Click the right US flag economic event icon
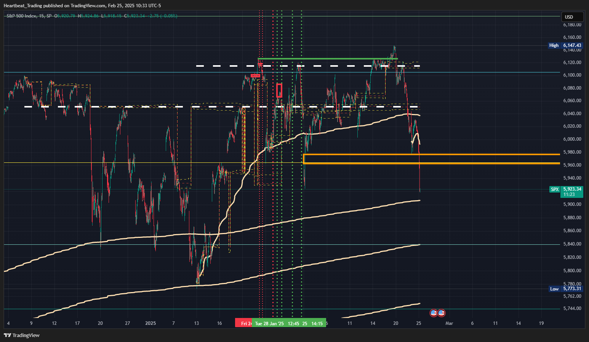Screen dimensions: 589x342 [441, 313]
